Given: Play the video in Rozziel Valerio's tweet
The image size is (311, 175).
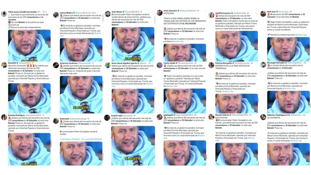Looking at the screenshot, I should 236,154.
